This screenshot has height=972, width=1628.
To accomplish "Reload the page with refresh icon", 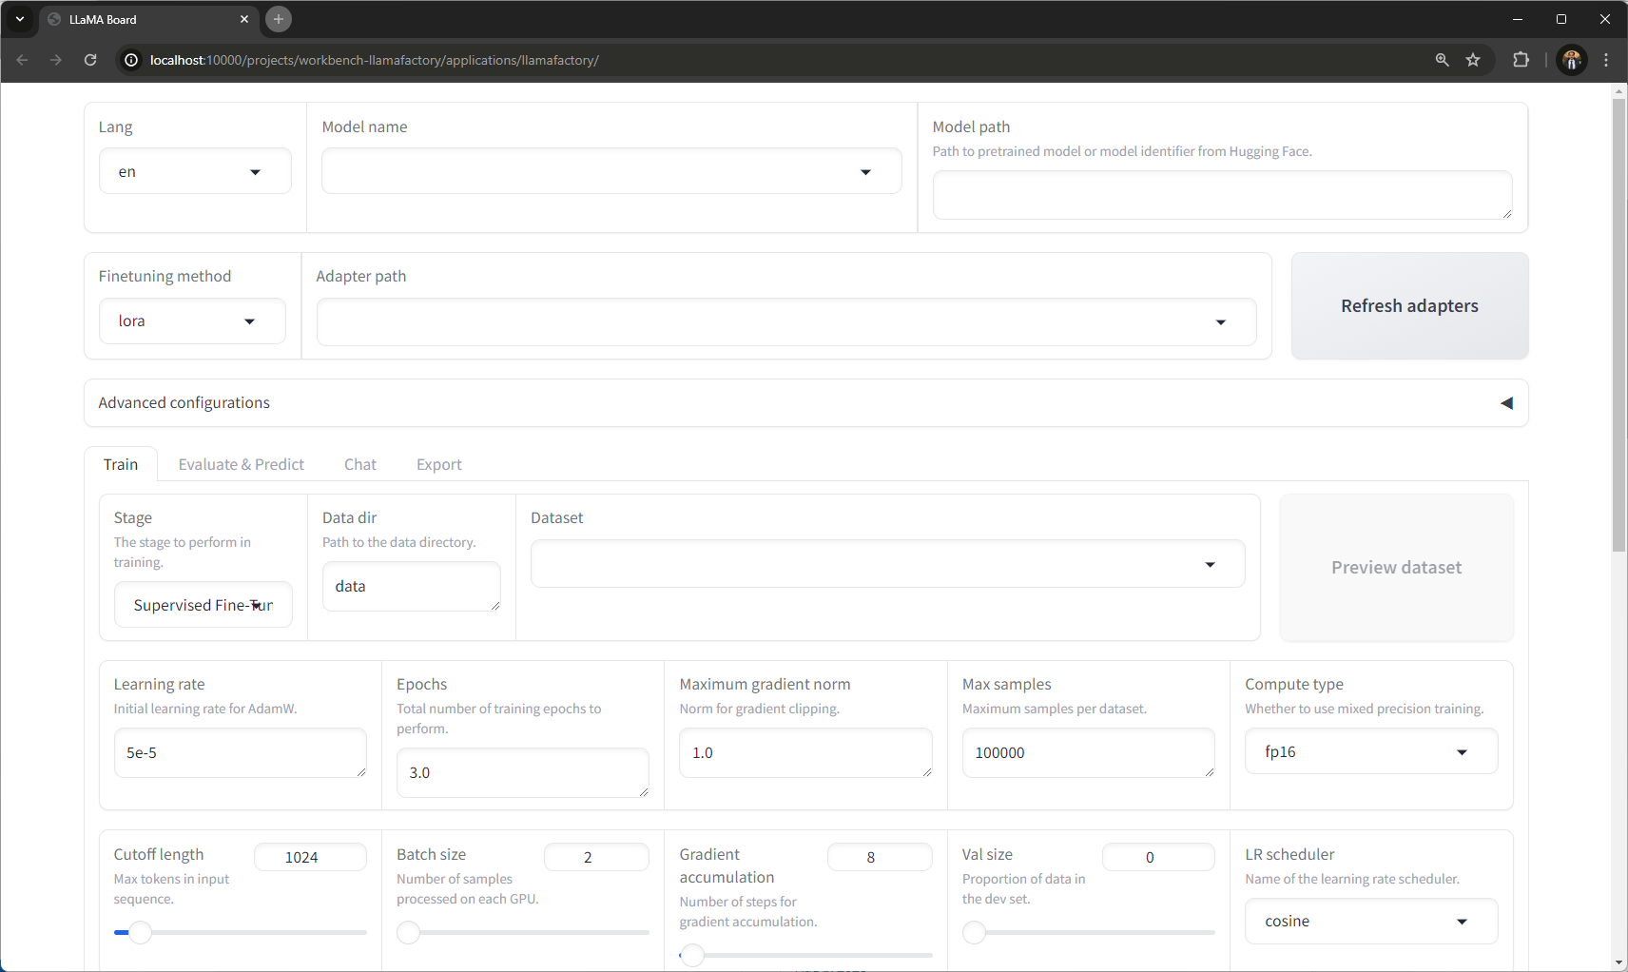I will 90,60.
